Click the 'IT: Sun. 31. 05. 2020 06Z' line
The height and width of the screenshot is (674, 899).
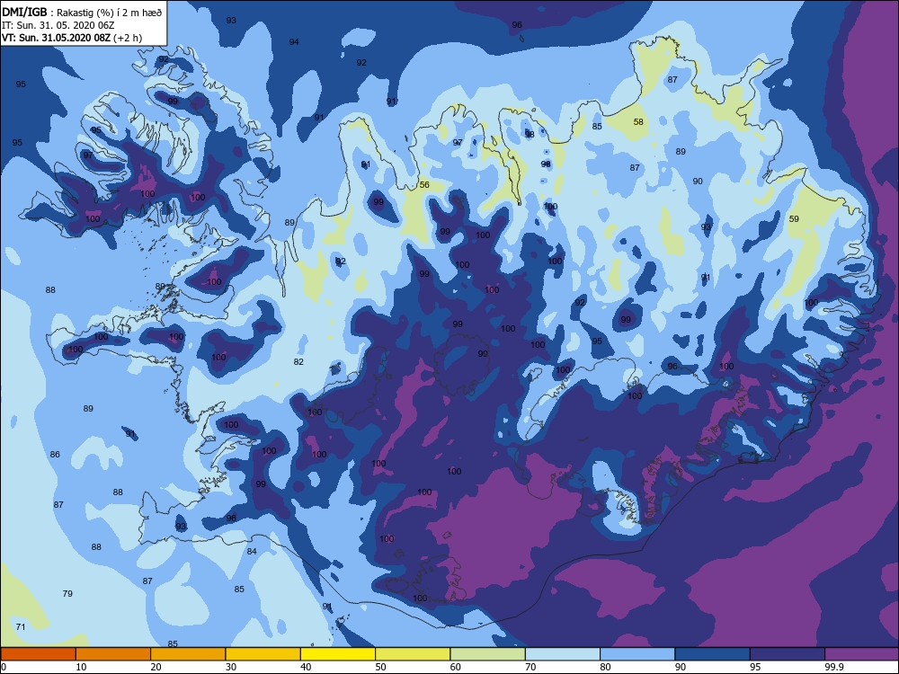click(58, 25)
